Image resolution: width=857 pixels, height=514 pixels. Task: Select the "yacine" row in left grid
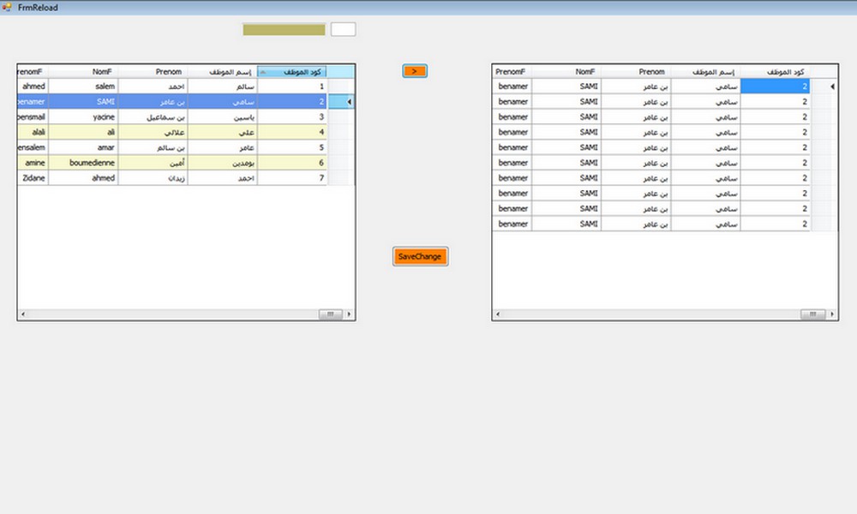point(84,117)
